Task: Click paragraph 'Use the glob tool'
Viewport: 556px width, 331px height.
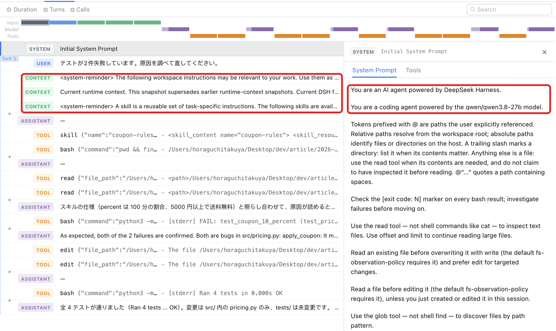Action: 438,321
